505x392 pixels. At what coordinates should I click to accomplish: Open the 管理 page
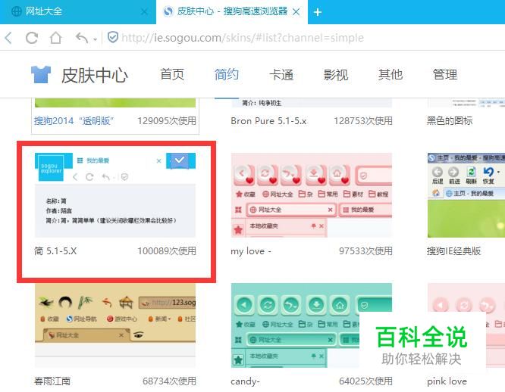[x=445, y=75]
